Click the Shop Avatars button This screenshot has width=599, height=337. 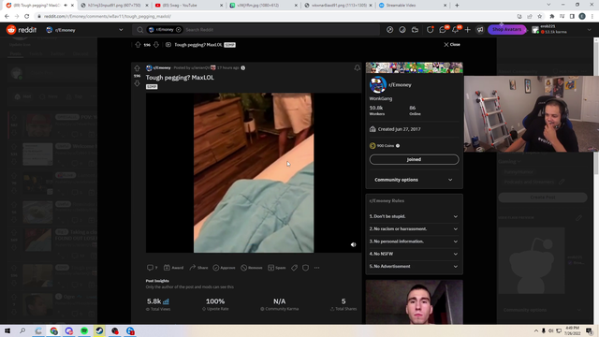506,29
